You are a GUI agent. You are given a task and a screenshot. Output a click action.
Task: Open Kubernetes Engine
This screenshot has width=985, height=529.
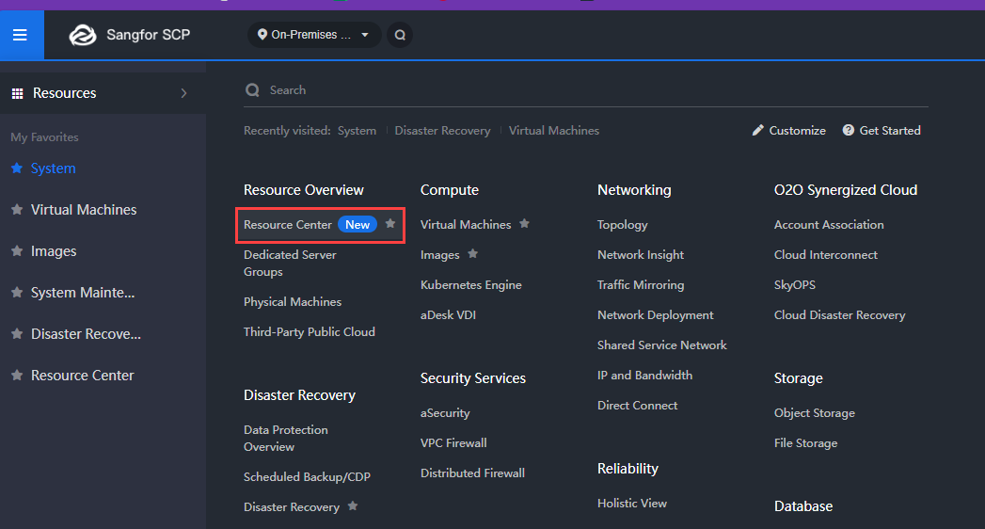471,285
